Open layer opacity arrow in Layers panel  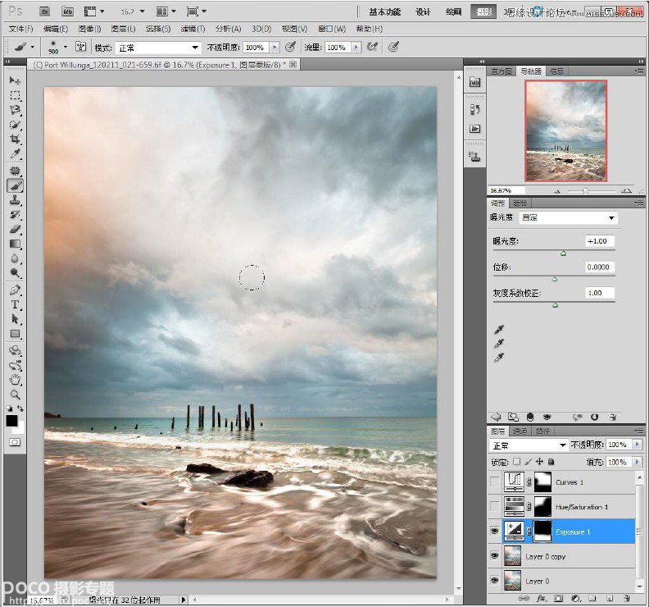point(637,445)
